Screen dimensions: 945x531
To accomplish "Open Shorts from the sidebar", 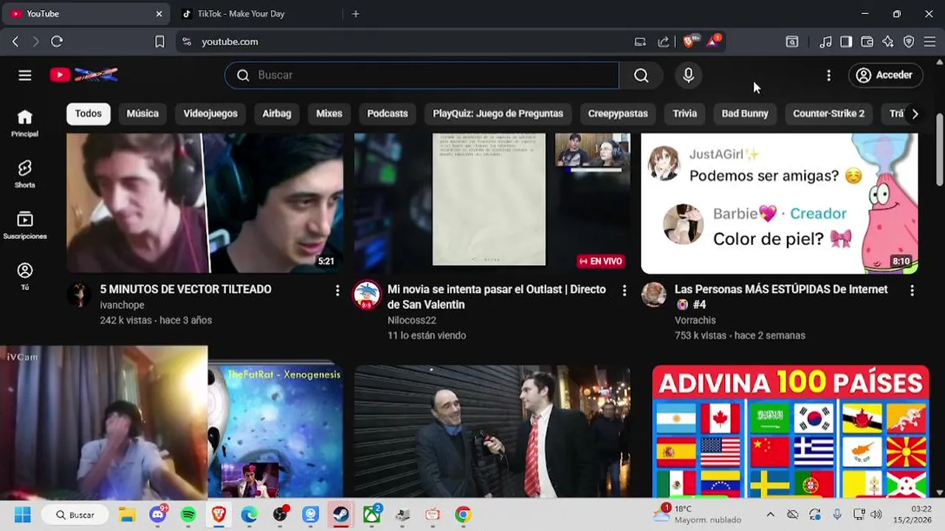I will [x=25, y=174].
